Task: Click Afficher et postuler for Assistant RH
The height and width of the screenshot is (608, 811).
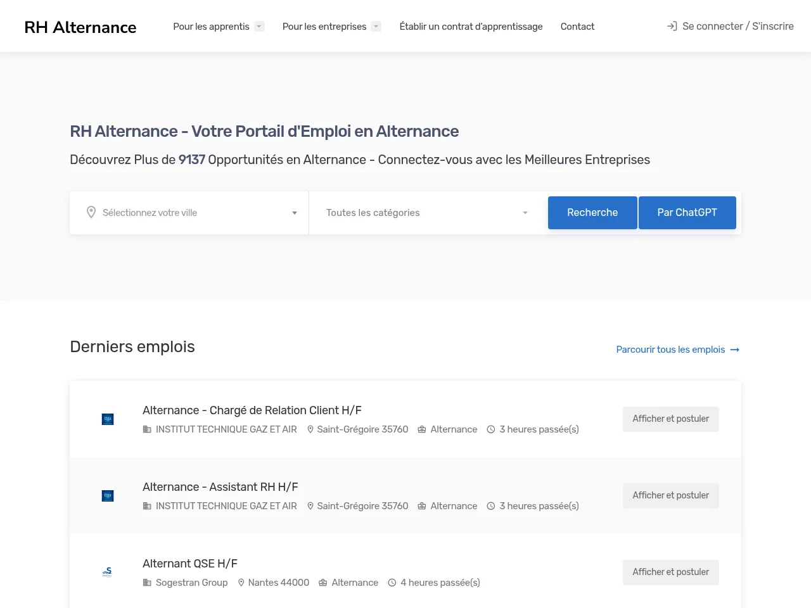Action: [x=671, y=496]
